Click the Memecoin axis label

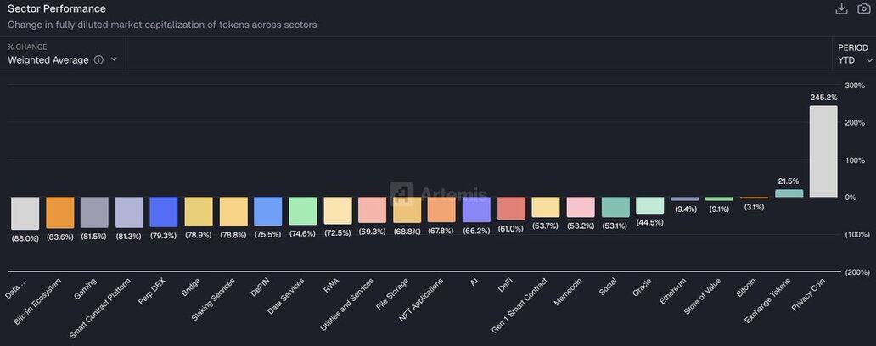tap(570, 292)
